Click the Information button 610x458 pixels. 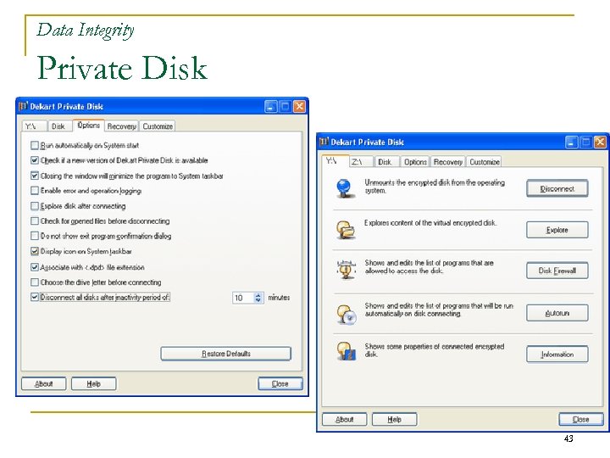(x=557, y=354)
